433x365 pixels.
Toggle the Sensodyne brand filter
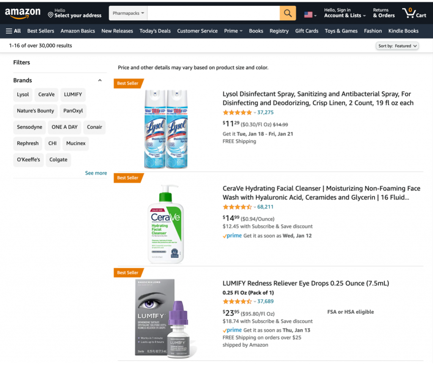30,127
